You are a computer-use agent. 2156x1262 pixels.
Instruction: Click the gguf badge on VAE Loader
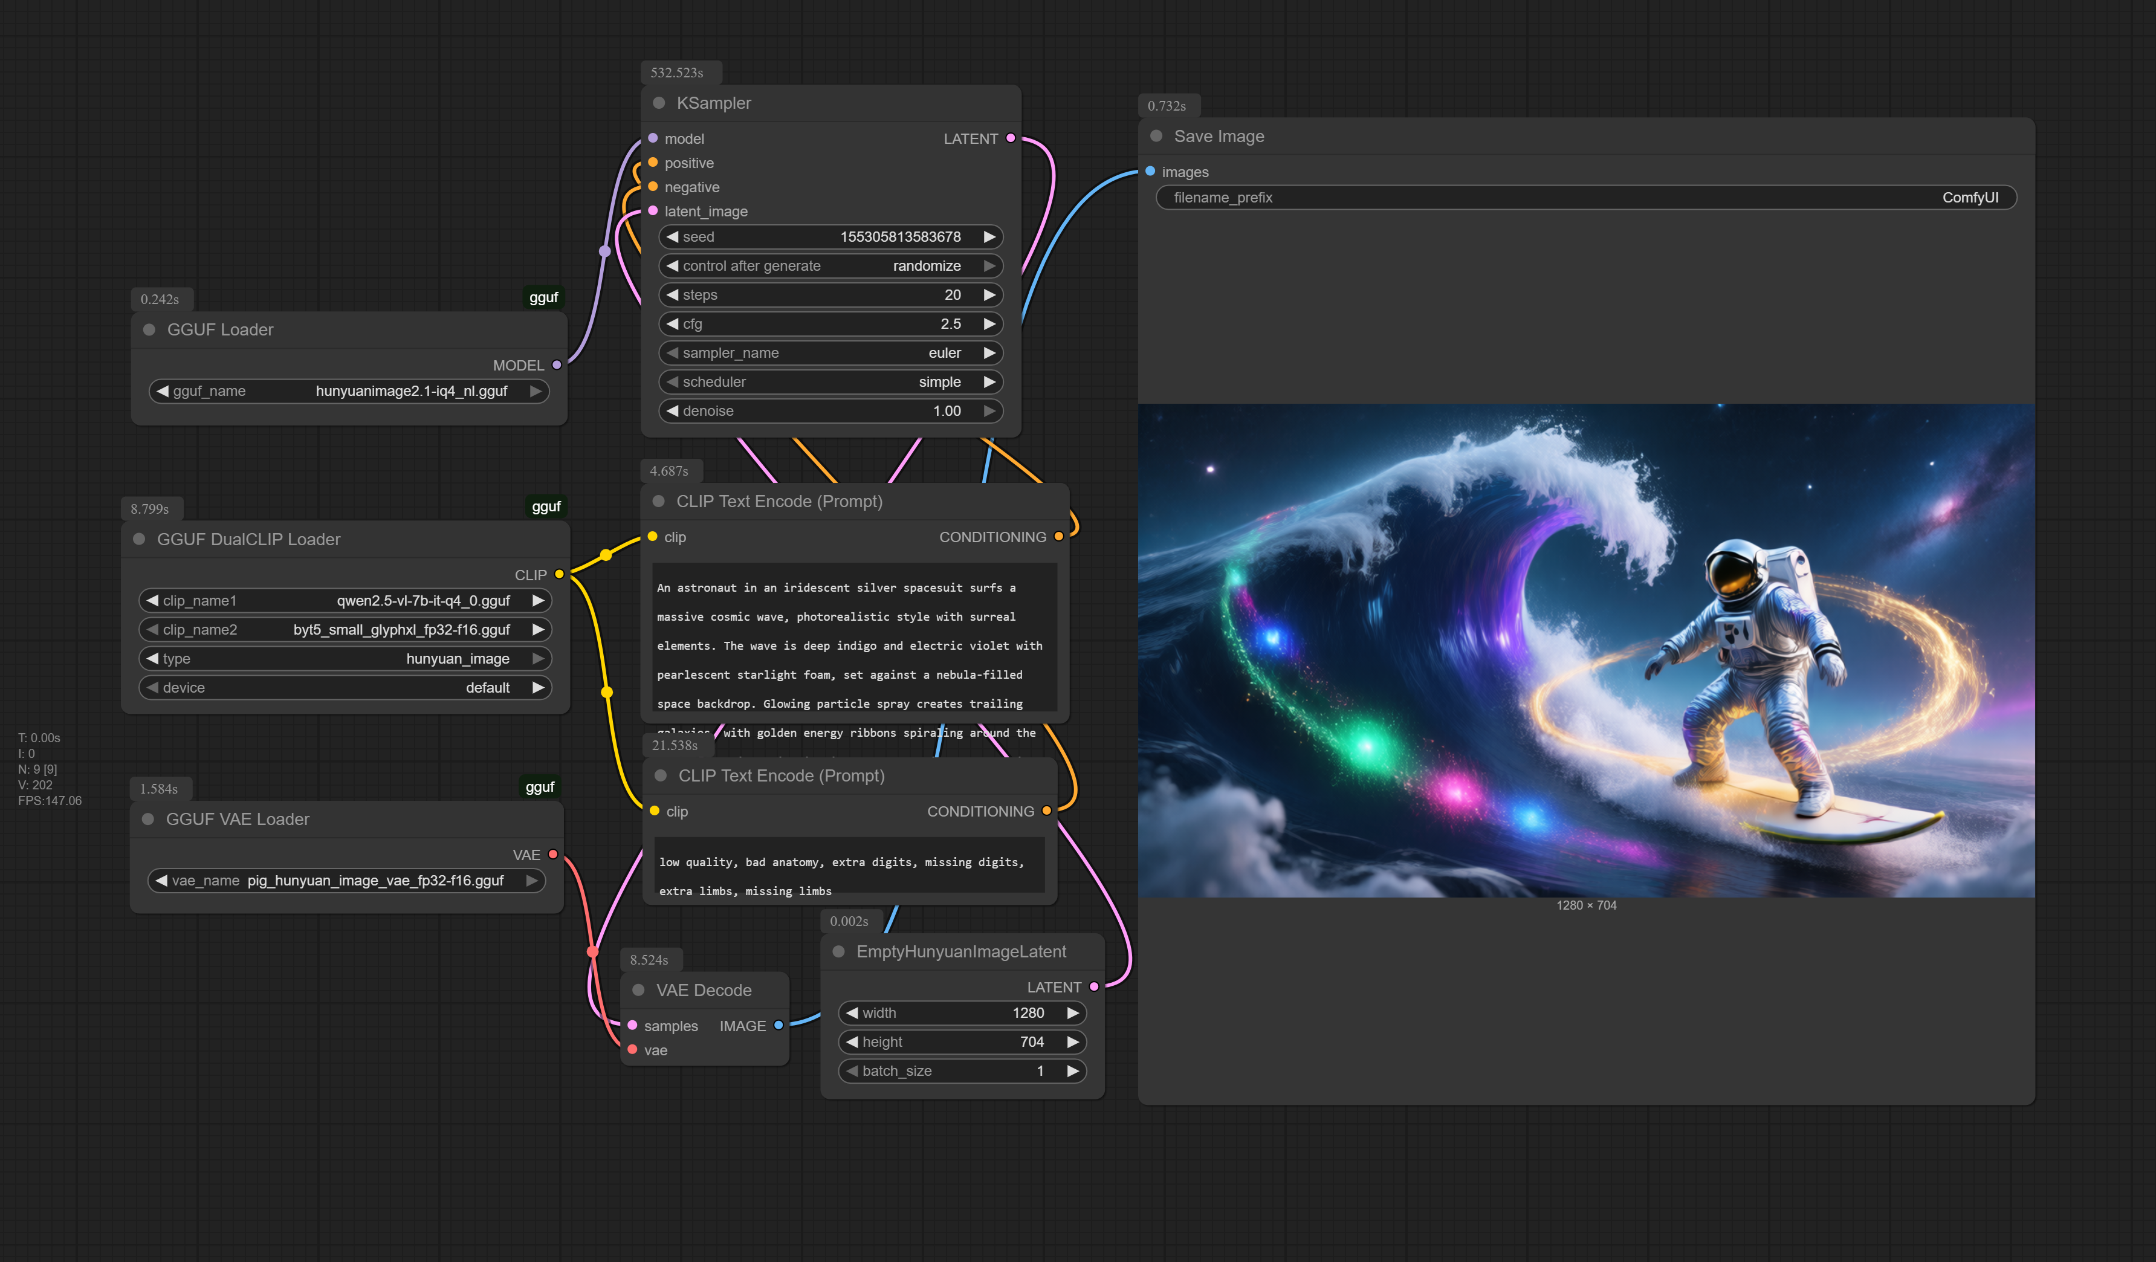coord(540,786)
